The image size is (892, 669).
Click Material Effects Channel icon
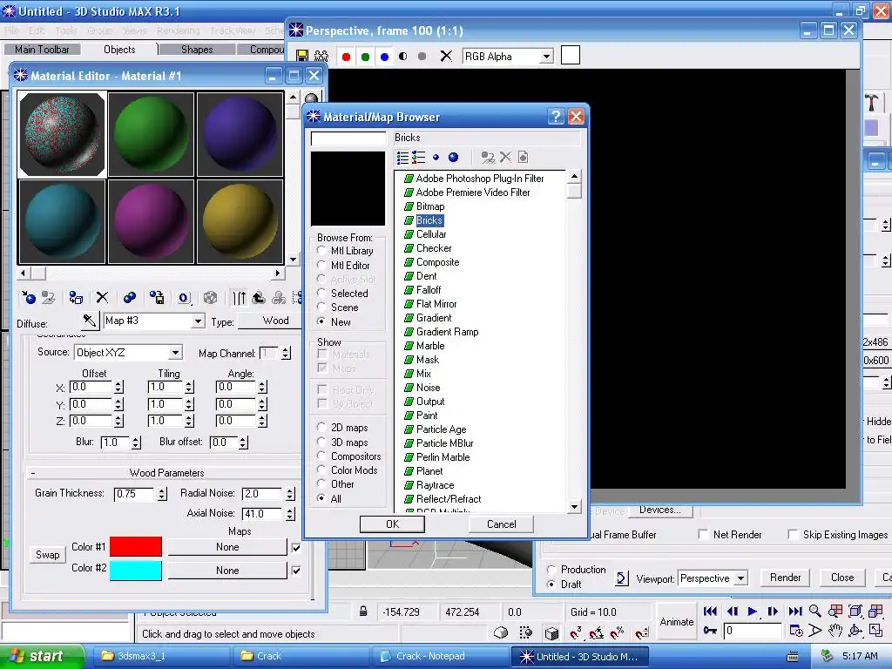point(183,298)
